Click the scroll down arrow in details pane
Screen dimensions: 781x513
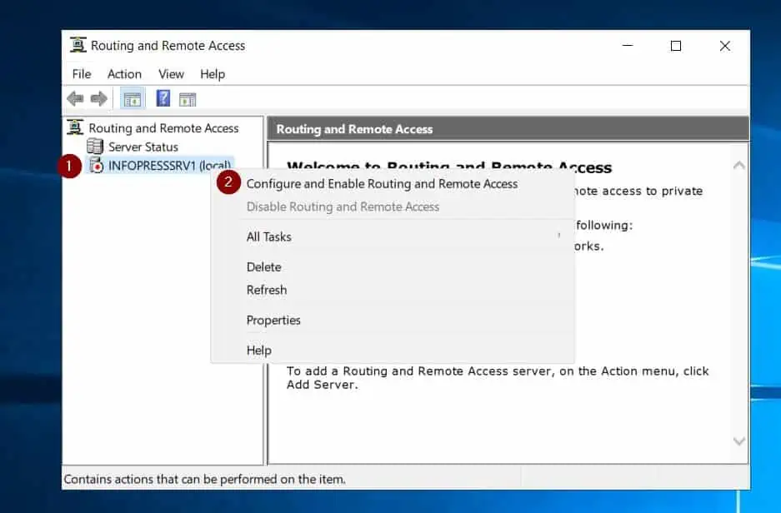pos(738,441)
